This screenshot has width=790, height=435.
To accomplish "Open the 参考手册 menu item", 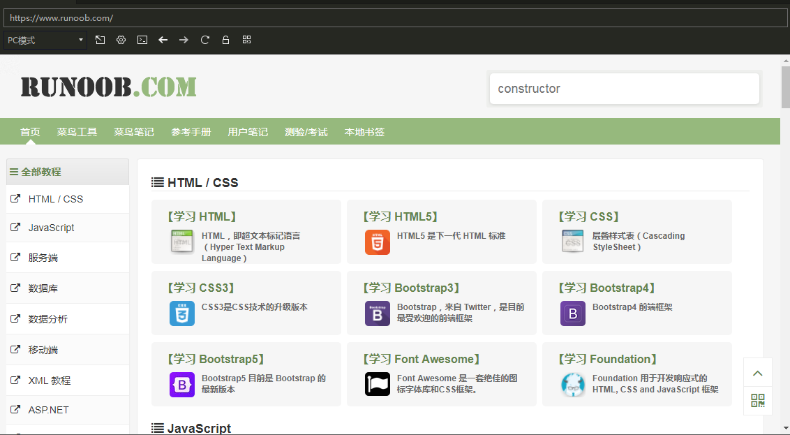I will 191,132.
